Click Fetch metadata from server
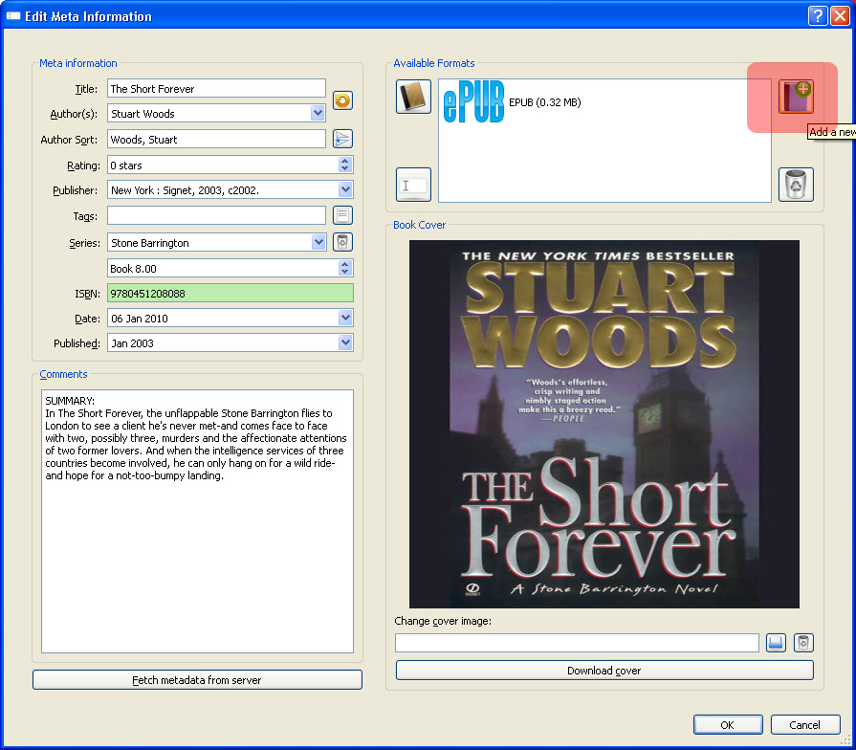 197,679
